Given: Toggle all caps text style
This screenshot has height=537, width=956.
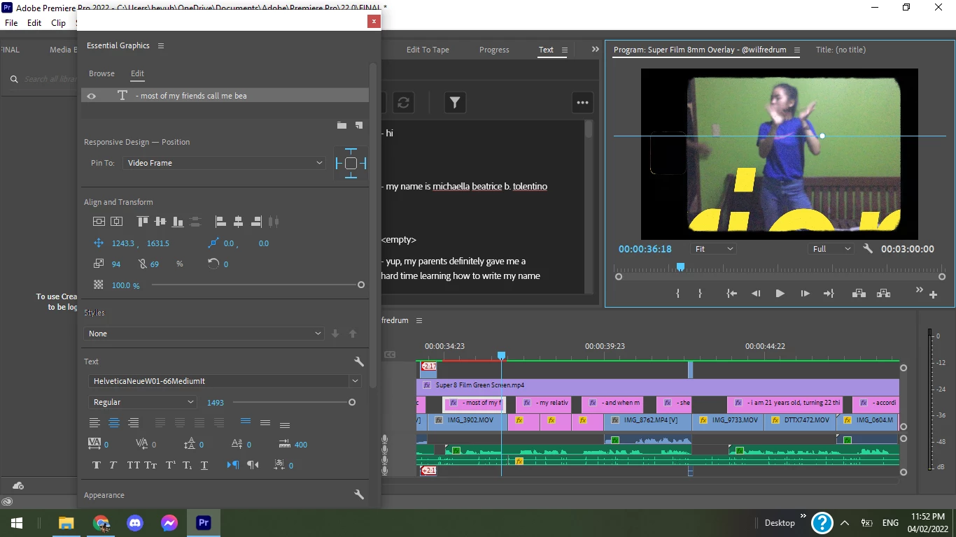Looking at the screenshot, I should point(133,465).
